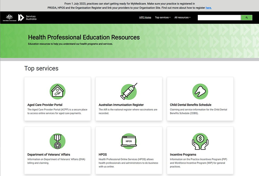
Task: Click the 'Top services' section heading
Action: tap(41, 68)
